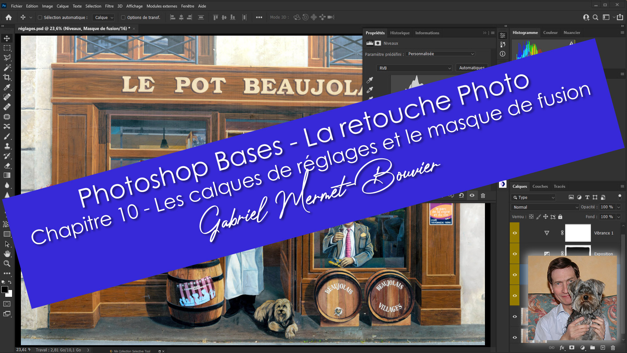Select the Magic Wand tool
Image resolution: width=627 pixels, height=353 pixels.
tap(7, 68)
